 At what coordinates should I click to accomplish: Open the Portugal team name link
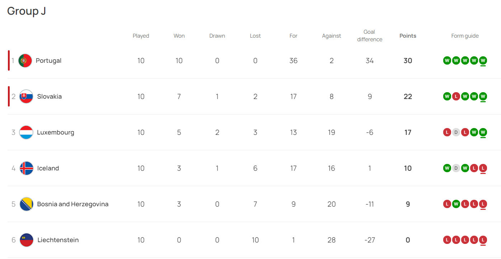click(x=48, y=61)
